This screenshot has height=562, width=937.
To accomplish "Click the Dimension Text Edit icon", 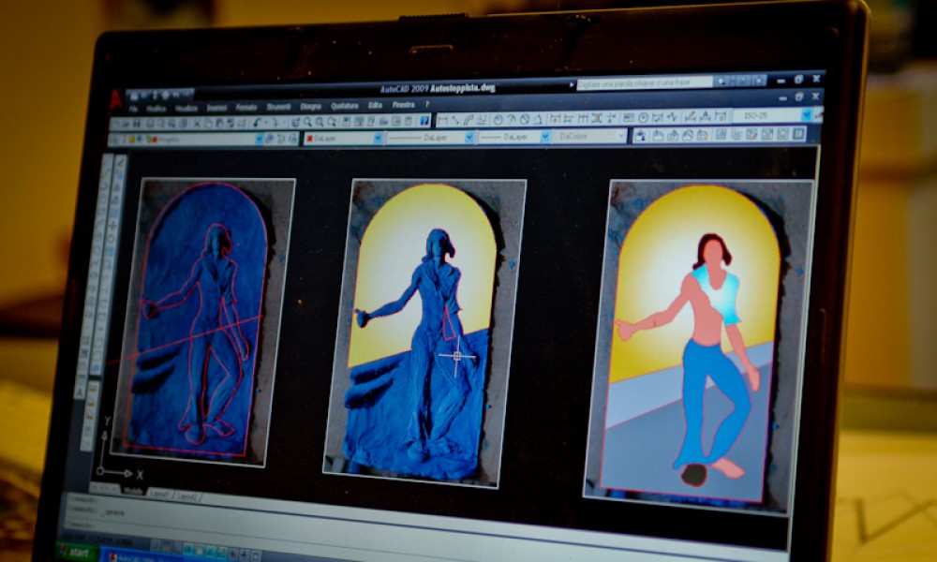I will (x=706, y=116).
